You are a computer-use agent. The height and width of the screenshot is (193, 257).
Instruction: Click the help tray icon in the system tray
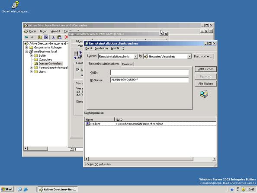(x=232, y=190)
